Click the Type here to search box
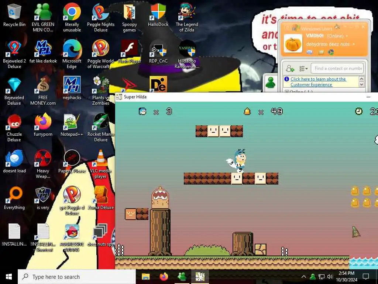 click(x=77, y=277)
